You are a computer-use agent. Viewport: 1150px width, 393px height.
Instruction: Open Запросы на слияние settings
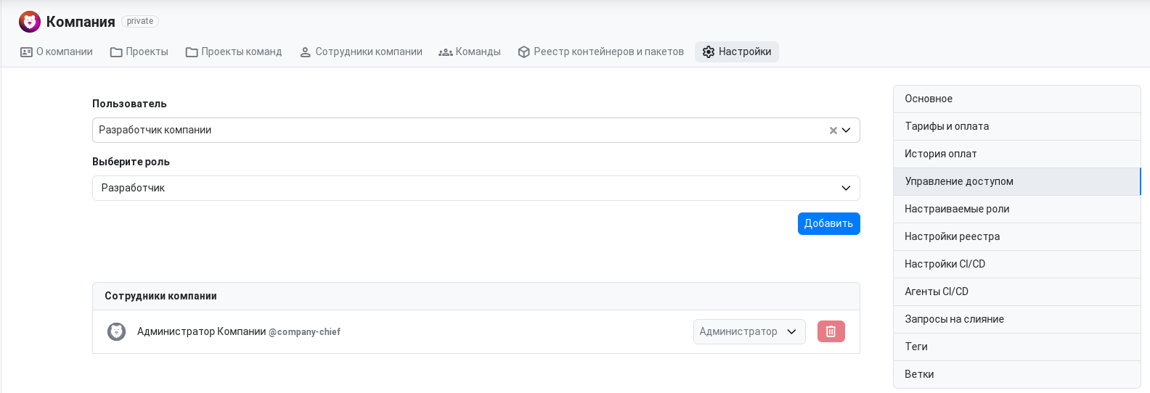click(x=1017, y=319)
